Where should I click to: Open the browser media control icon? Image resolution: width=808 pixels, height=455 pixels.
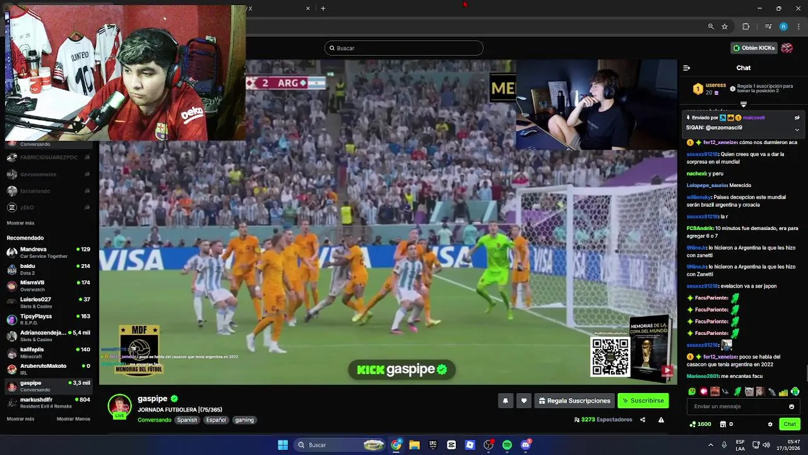click(x=768, y=27)
